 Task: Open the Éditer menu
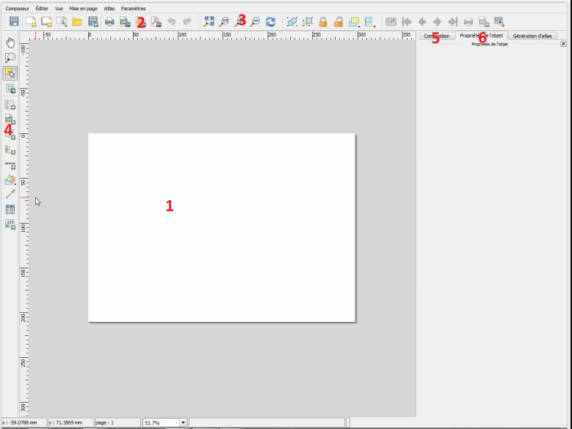tap(42, 8)
